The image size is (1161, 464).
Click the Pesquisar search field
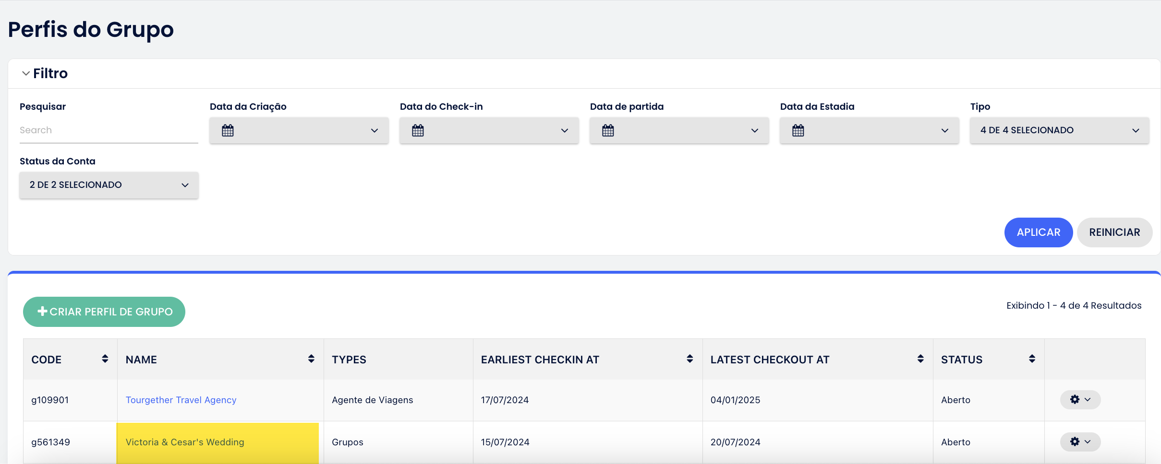(x=109, y=130)
